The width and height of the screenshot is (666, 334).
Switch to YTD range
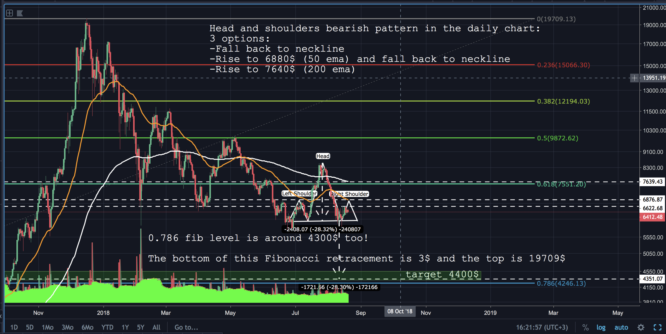pos(107,328)
